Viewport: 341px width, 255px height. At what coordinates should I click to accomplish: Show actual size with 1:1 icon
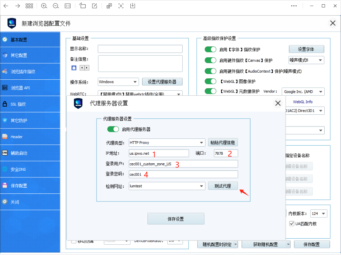point(67,6)
